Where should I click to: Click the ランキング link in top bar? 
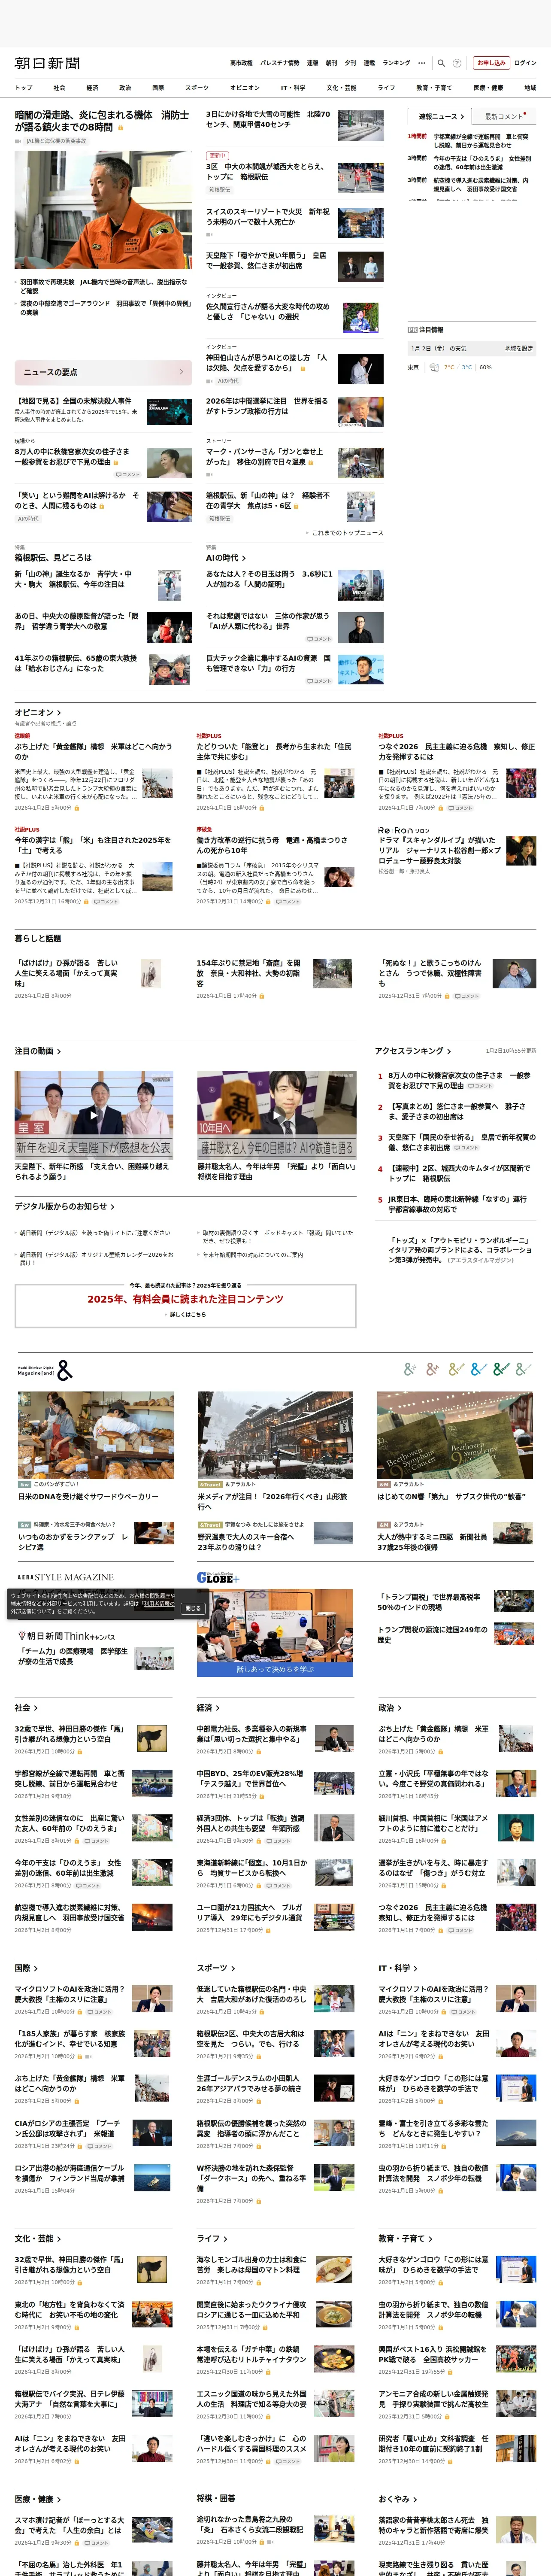point(396,63)
